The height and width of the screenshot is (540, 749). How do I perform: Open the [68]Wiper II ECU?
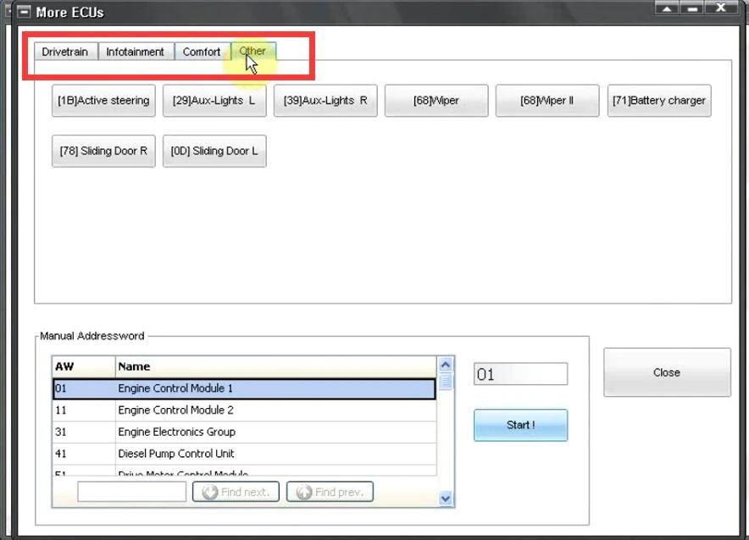547,101
